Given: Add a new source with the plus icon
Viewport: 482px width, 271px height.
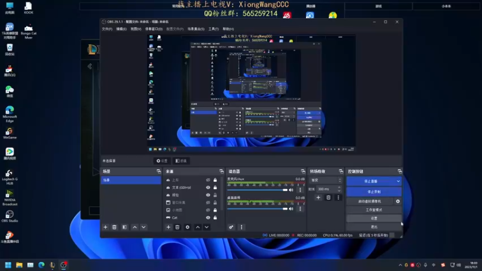Looking at the screenshot, I should 169,227.
